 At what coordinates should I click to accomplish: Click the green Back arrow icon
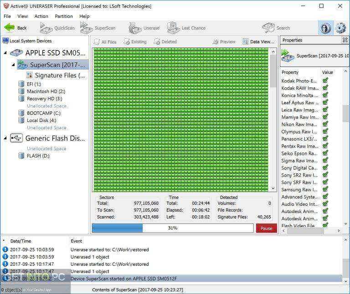(10, 28)
